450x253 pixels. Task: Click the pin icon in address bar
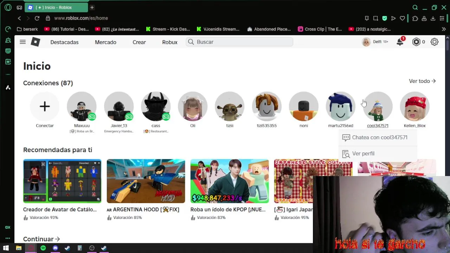click(x=367, y=18)
